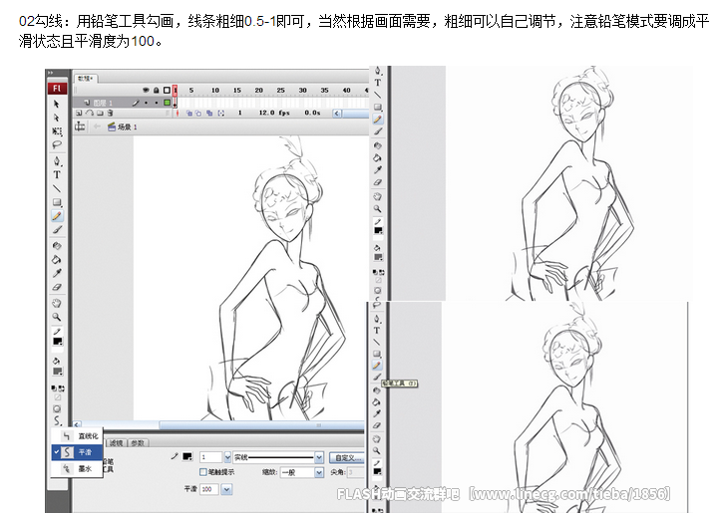Toggle layer 1's green outline color square

click(x=167, y=103)
